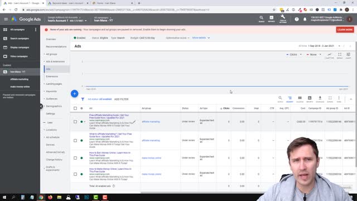Viewport: 357px width, 201px height.
Task: Click the chart Expand icon above the graph
Action: click(x=340, y=55)
